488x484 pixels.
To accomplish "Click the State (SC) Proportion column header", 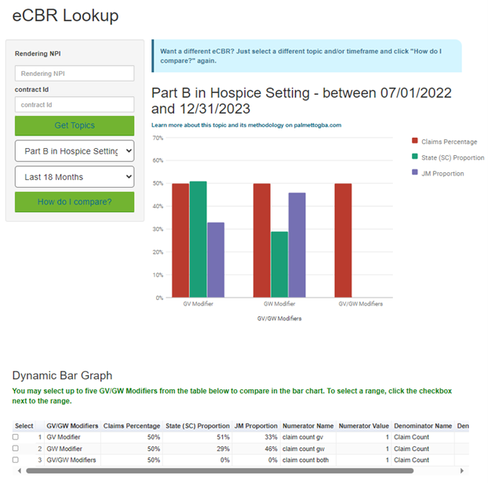I will pyautogui.click(x=197, y=426).
